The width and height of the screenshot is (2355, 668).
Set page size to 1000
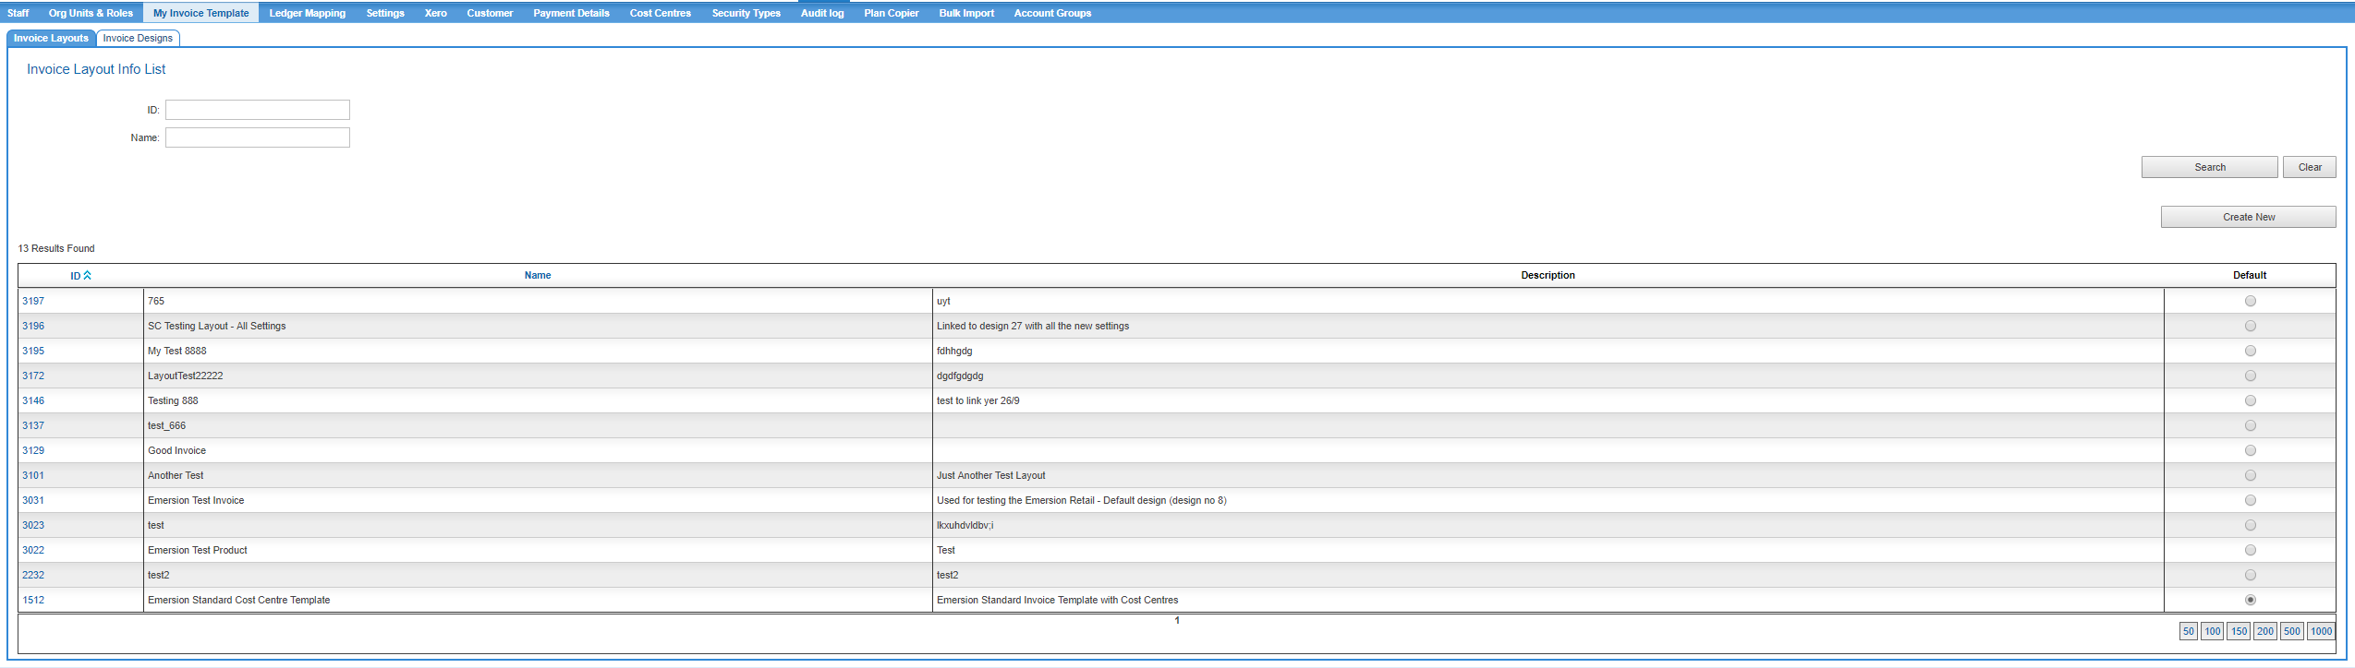2321,631
